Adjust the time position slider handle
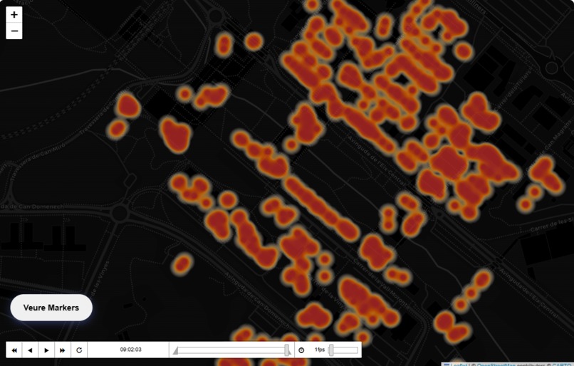 [x=287, y=350]
